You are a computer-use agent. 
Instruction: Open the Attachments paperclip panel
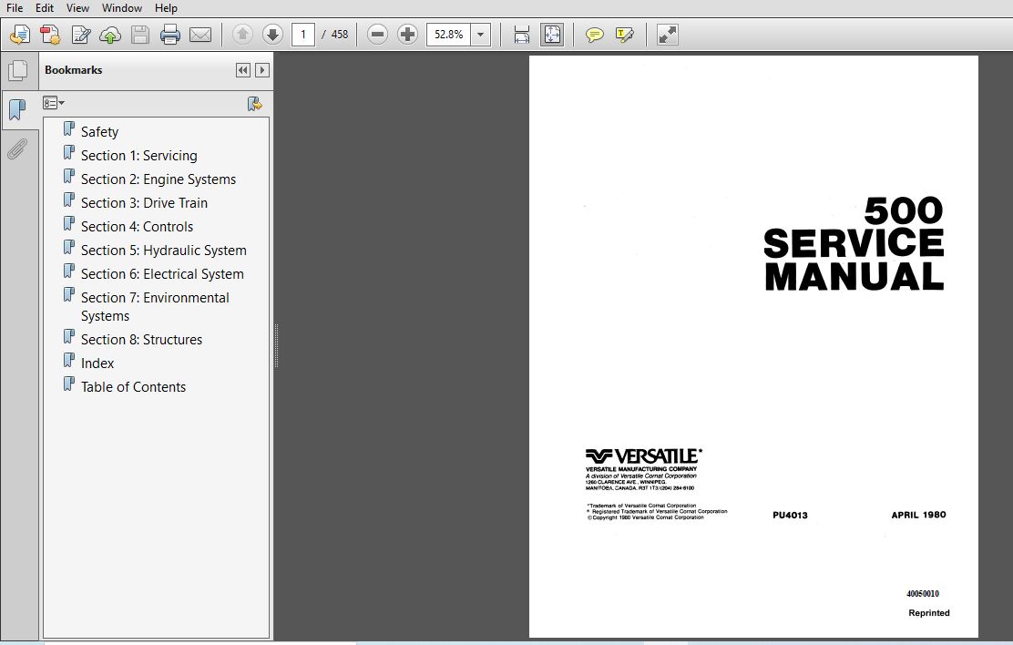17,149
